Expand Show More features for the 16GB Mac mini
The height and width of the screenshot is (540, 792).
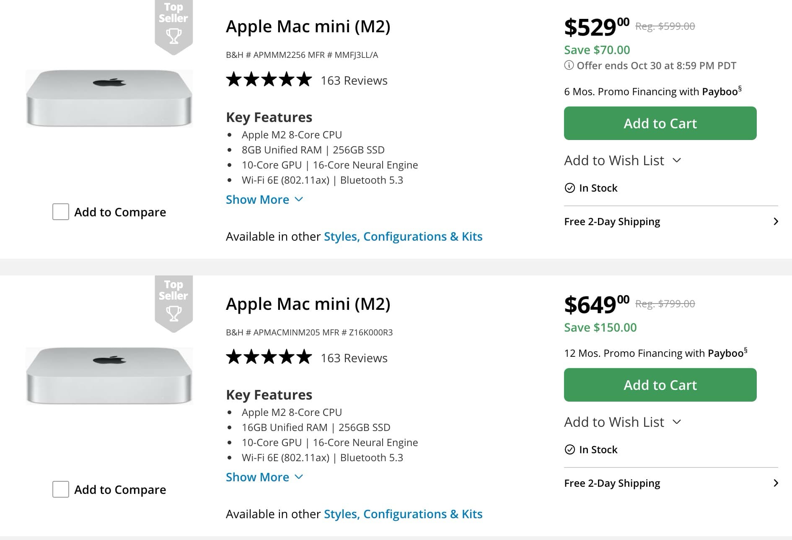click(x=264, y=477)
